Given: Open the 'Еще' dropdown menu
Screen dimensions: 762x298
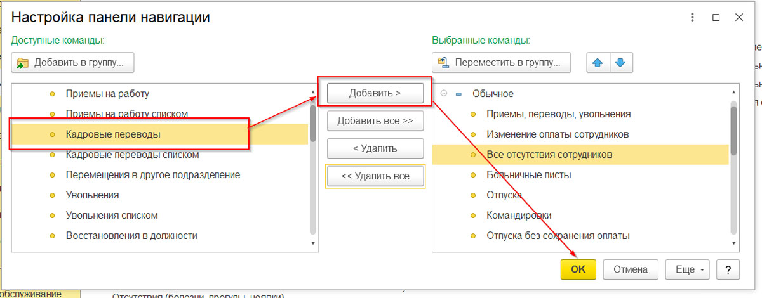Looking at the screenshot, I should [x=688, y=269].
